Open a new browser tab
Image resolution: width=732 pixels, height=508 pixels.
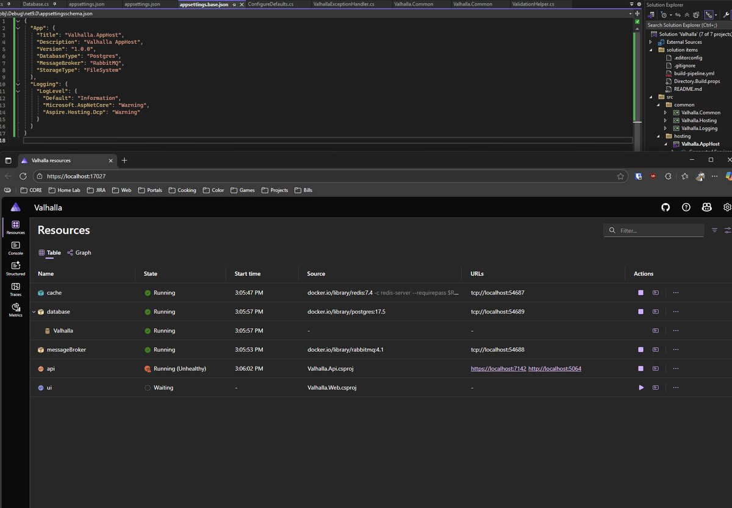tap(124, 160)
